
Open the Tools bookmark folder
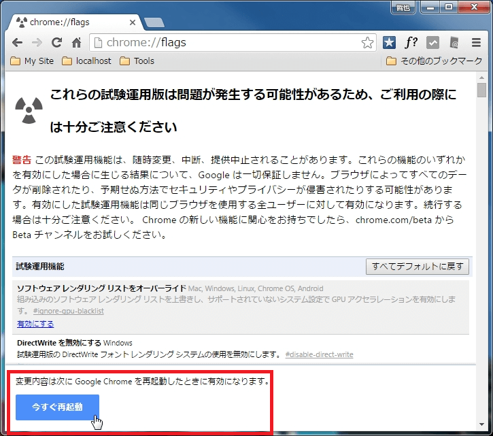click(137, 61)
